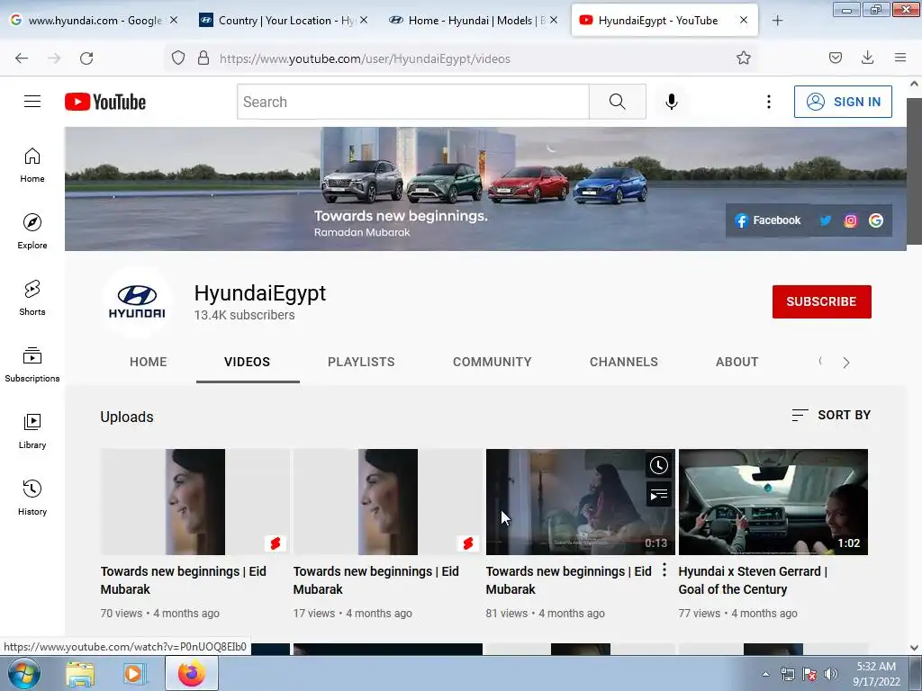Click Add to queue on the video thumbnail
The image size is (922, 691).
(658, 495)
